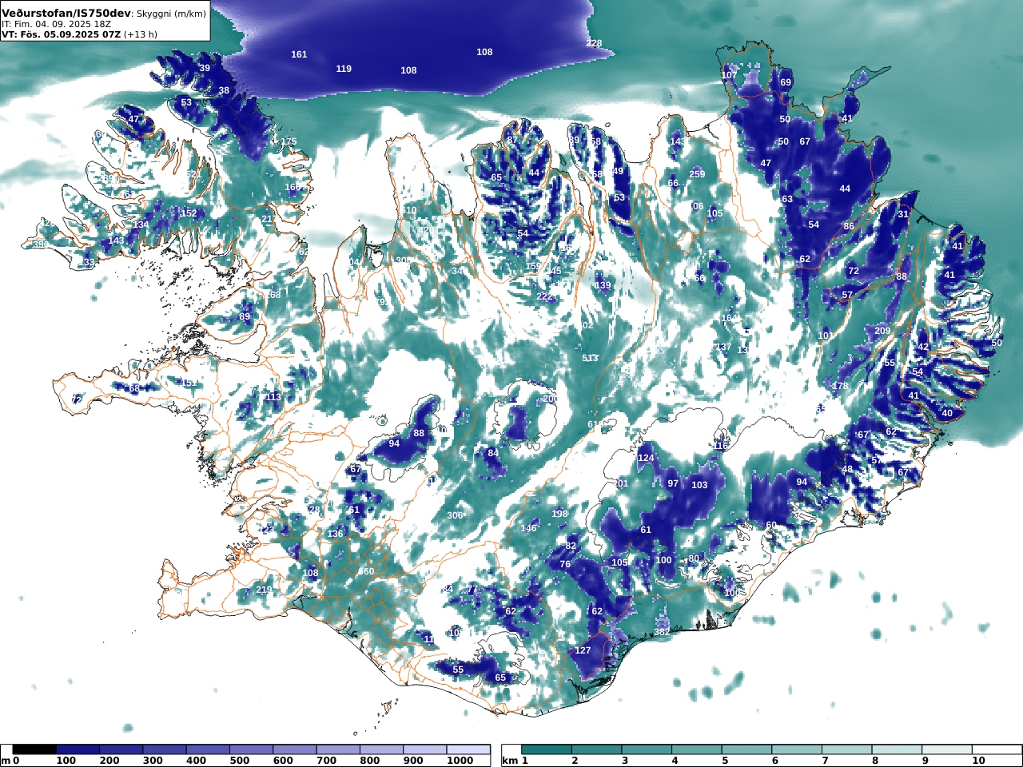Click the 513 value in the central highlands

tap(590, 358)
